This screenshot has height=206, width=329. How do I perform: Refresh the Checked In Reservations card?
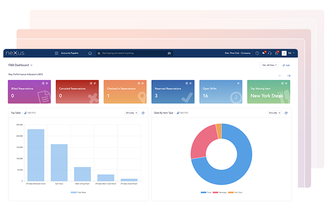click(142, 83)
